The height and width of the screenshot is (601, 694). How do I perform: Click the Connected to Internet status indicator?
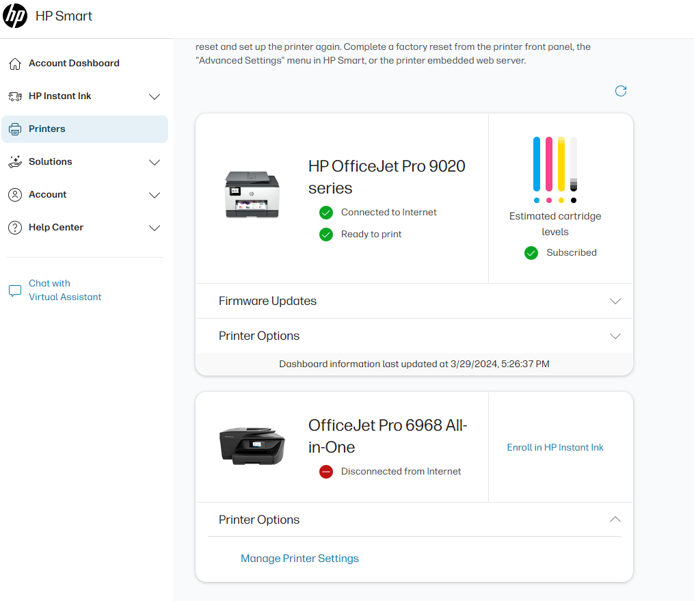pos(326,213)
